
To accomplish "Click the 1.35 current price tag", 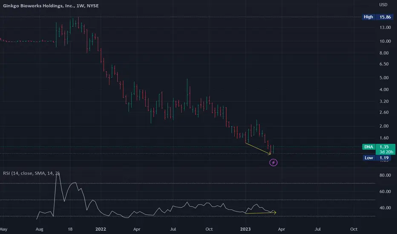I will tap(384, 147).
